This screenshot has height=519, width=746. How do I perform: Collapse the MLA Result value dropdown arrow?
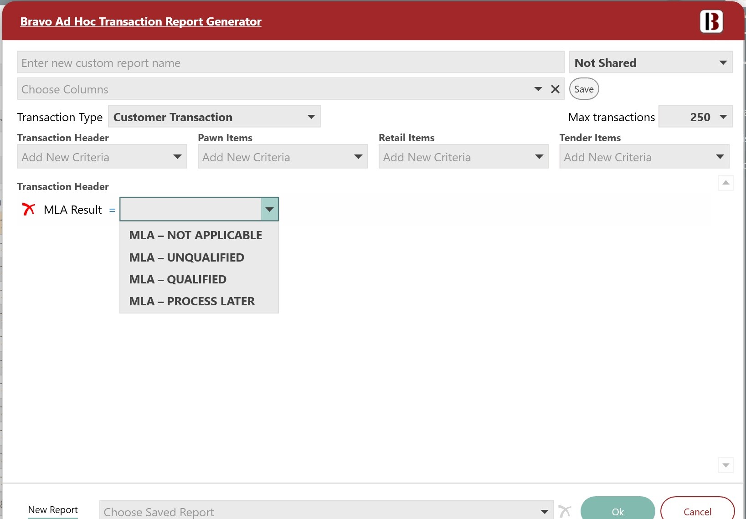[x=269, y=210]
